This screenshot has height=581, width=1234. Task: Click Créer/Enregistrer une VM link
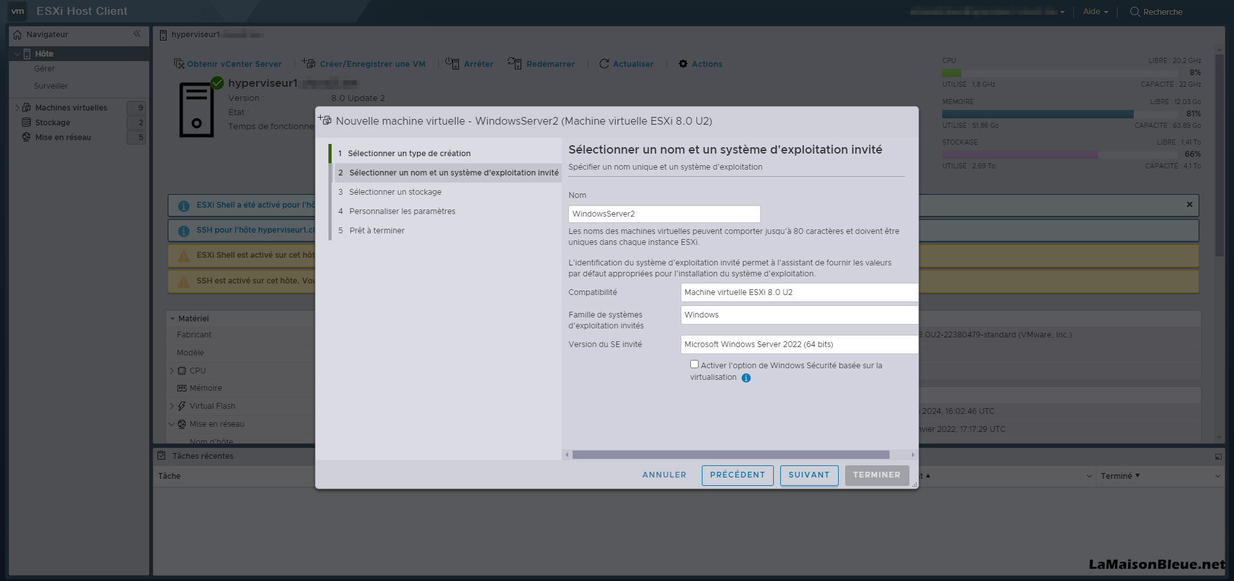(373, 64)
